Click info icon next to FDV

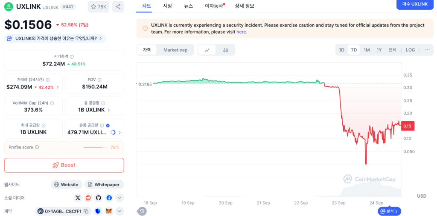pos(99,80)
